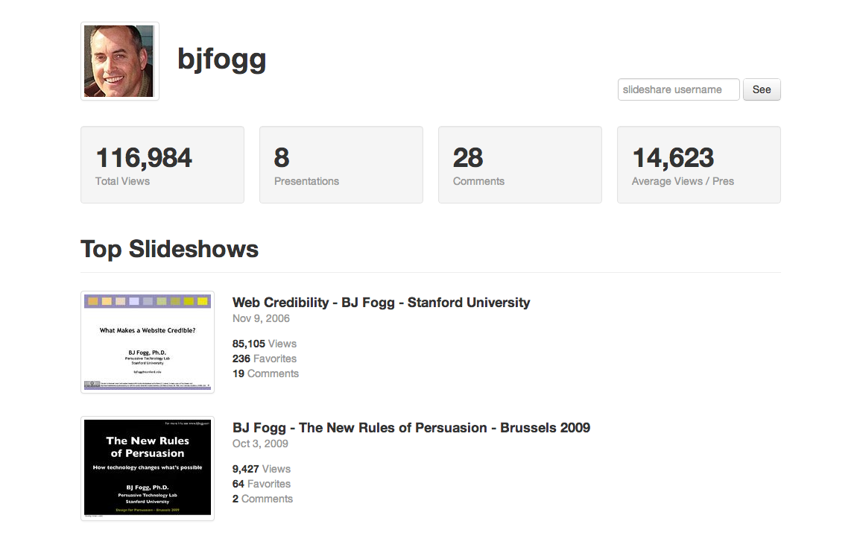This screenshot has width=860, height=533.
Task: Click the Oct 3, 2009 date
Action: [x=260, y=444]
